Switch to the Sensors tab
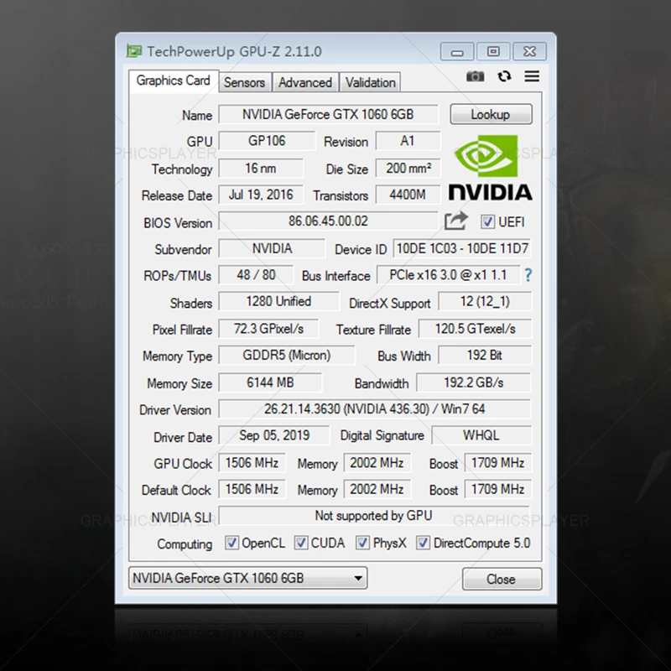The image size is (671, 671). tap(245, 82)
